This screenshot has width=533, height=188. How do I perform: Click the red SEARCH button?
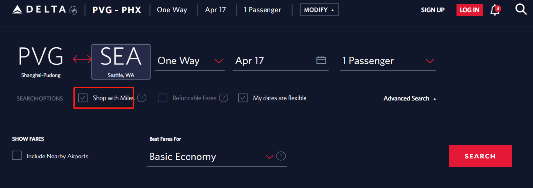pos(480,156)
